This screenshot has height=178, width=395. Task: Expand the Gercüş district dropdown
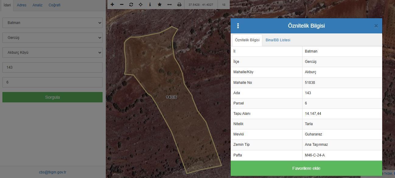52,38
